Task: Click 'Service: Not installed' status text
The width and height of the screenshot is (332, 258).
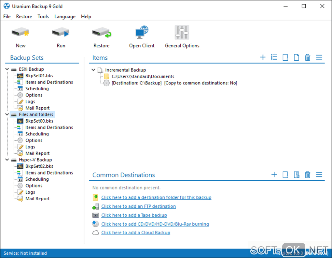Action: [25, 253]
